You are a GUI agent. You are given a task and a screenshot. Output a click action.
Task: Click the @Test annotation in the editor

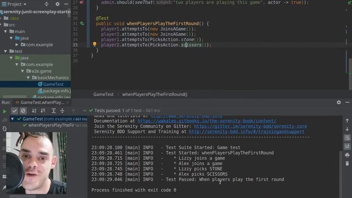(102, 18)
